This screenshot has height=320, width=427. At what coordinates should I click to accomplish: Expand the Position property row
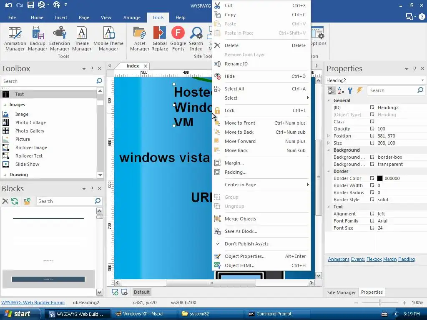329,135
